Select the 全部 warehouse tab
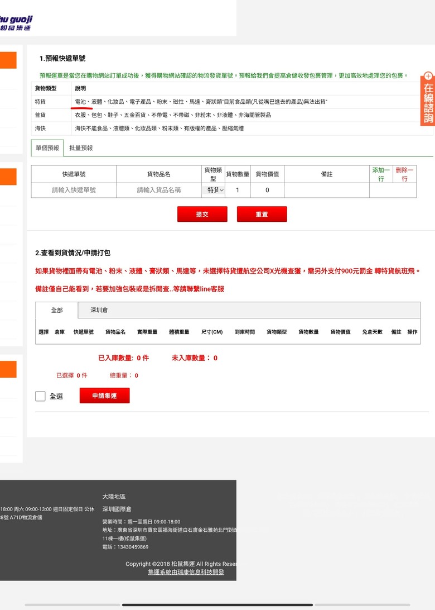Screen dimensions: 435x610 click(x=57, y=310)
